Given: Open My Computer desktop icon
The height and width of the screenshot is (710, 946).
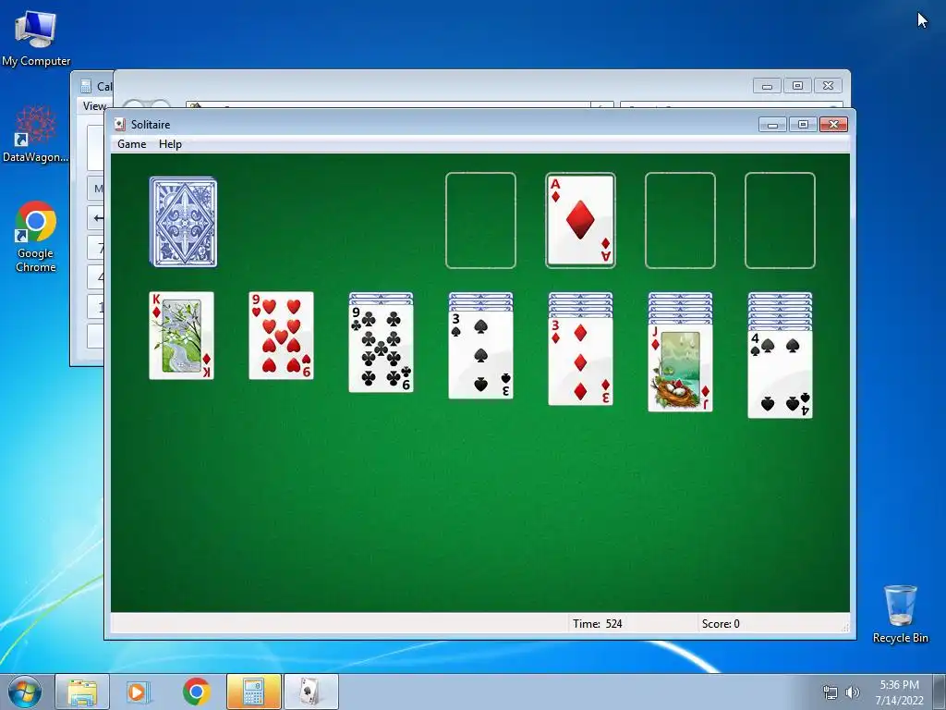Looking at the screenshot, I should pyautogui.click(x=36, y=39).
